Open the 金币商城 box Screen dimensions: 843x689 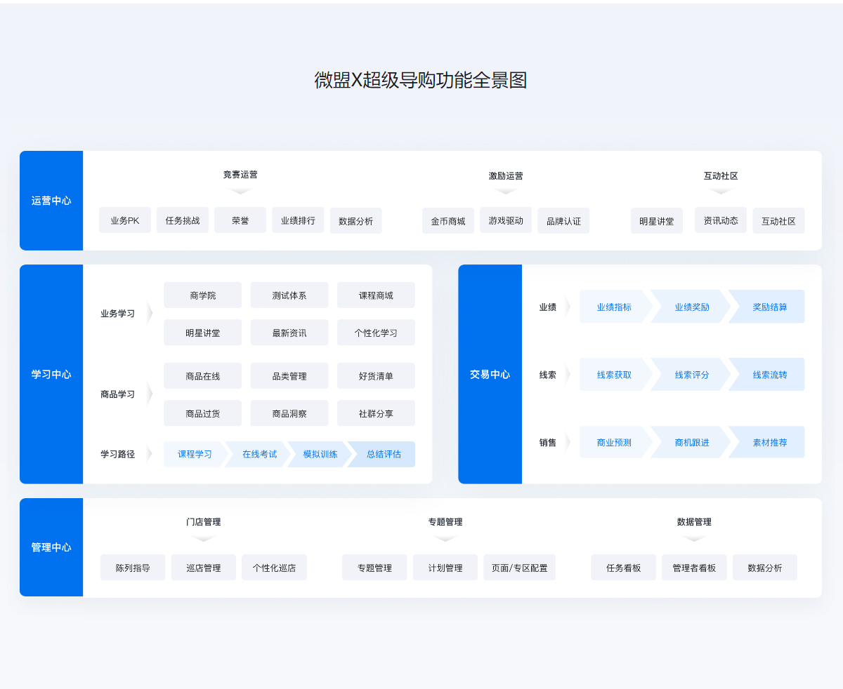pos(448,221)
